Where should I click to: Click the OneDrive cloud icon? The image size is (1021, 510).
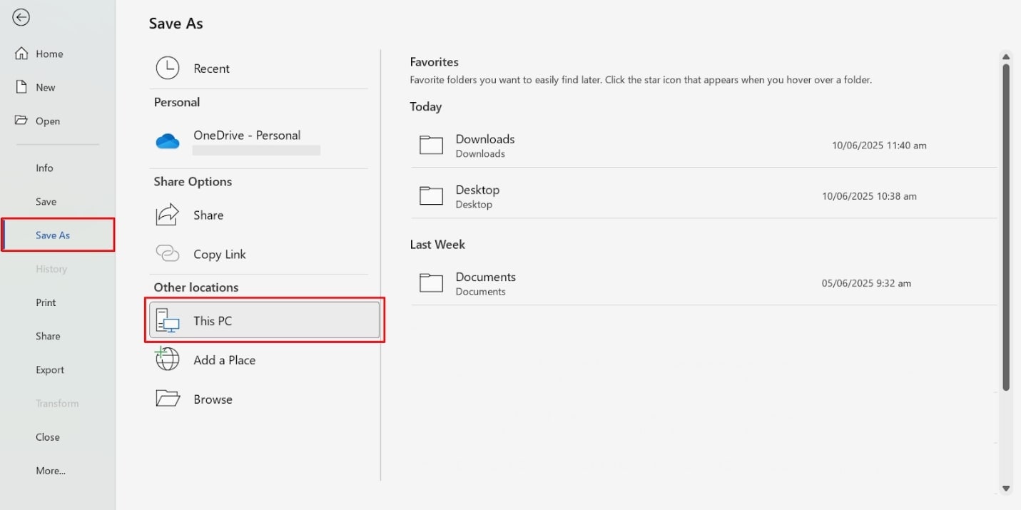[x=168, y=141]
